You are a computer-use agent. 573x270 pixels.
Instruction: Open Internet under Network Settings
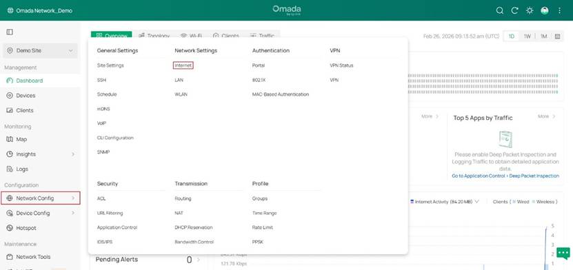click(x=183, y=65)
